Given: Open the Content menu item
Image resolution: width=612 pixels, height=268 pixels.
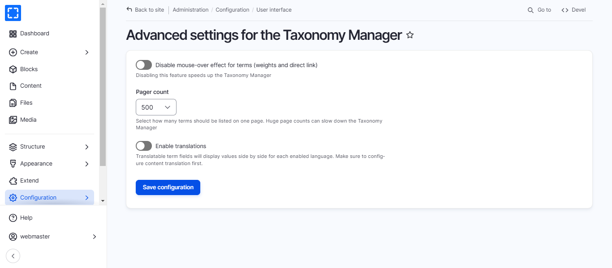Looking at the screenshot, I should click(x=30, y=86).
